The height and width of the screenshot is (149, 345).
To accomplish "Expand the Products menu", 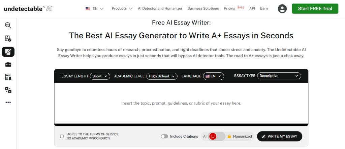I will coord(122,8).
